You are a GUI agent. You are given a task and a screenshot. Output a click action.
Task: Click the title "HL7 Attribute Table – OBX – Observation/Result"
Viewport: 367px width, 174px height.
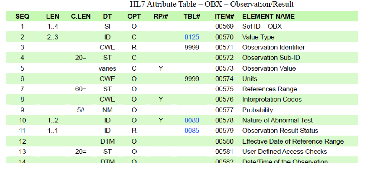tap(212, 4)
